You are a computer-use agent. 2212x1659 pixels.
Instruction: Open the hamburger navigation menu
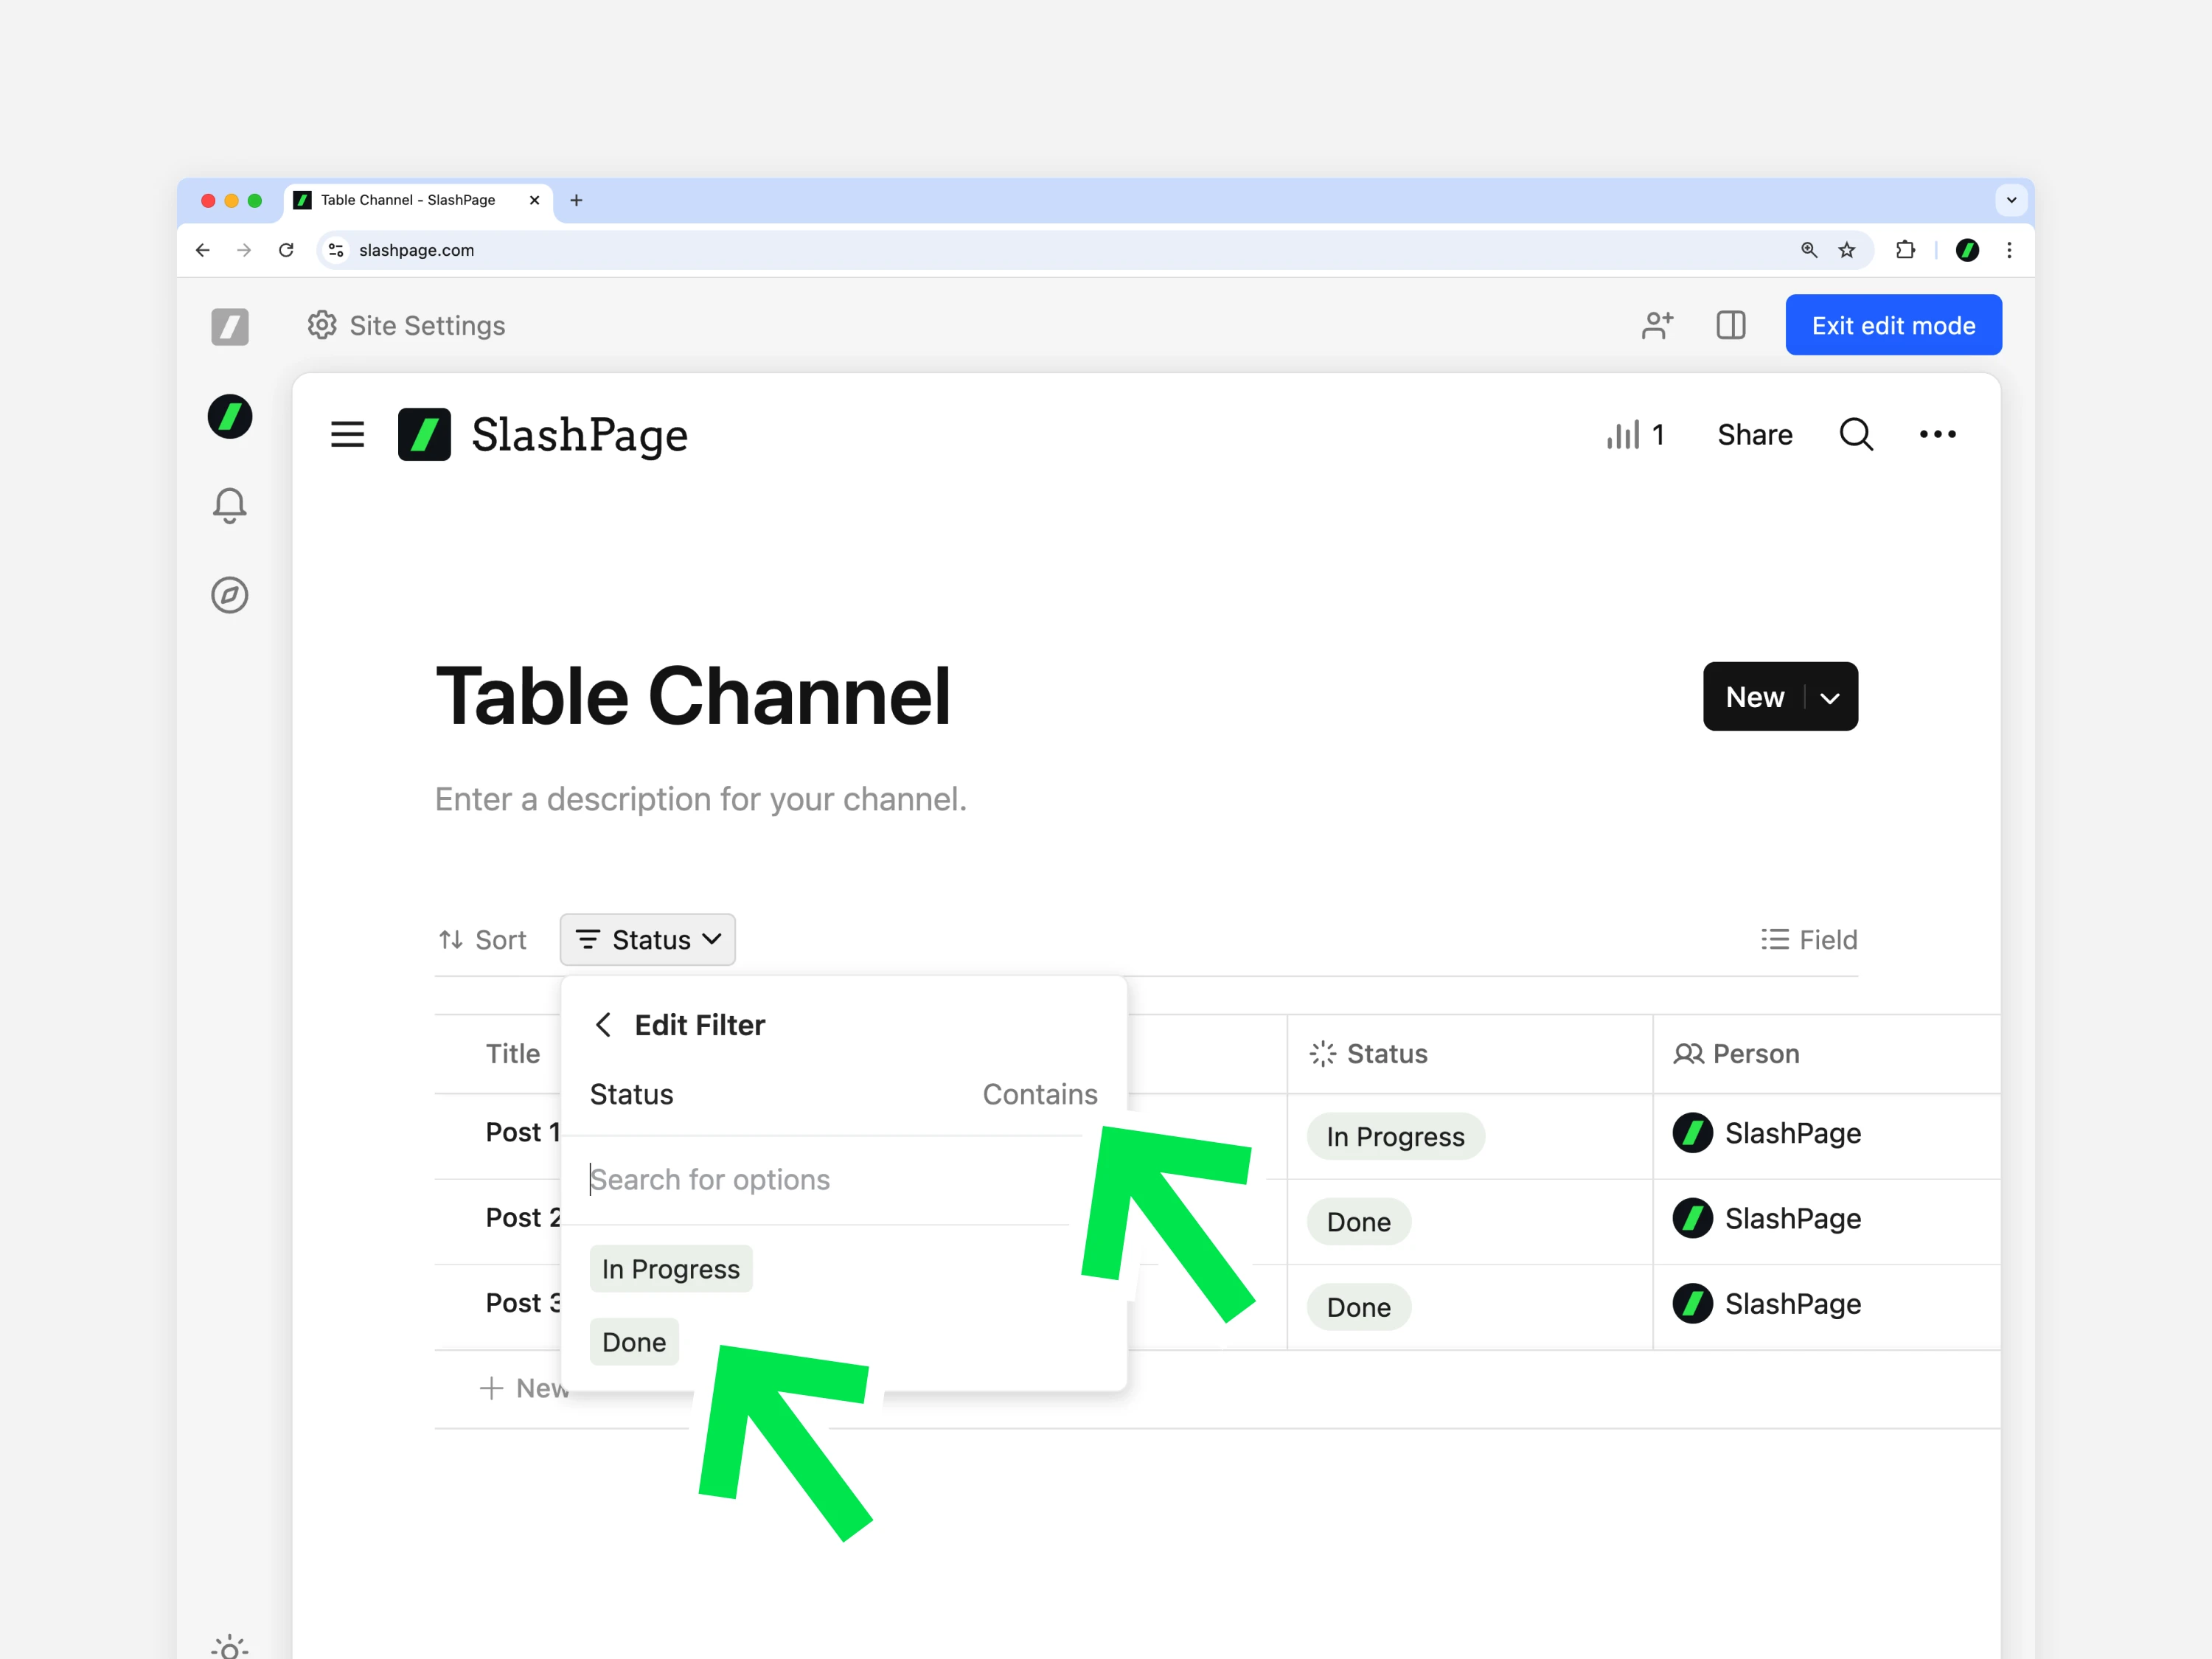[x=347, y=434]
